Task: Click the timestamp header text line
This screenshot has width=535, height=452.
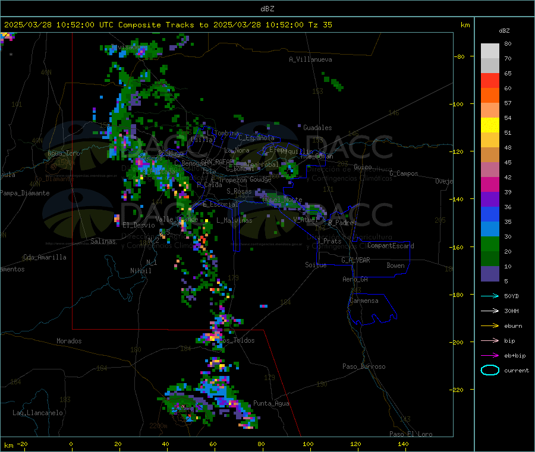Action: [168, 25]
